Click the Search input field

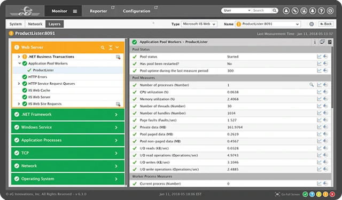click(262, 11)
